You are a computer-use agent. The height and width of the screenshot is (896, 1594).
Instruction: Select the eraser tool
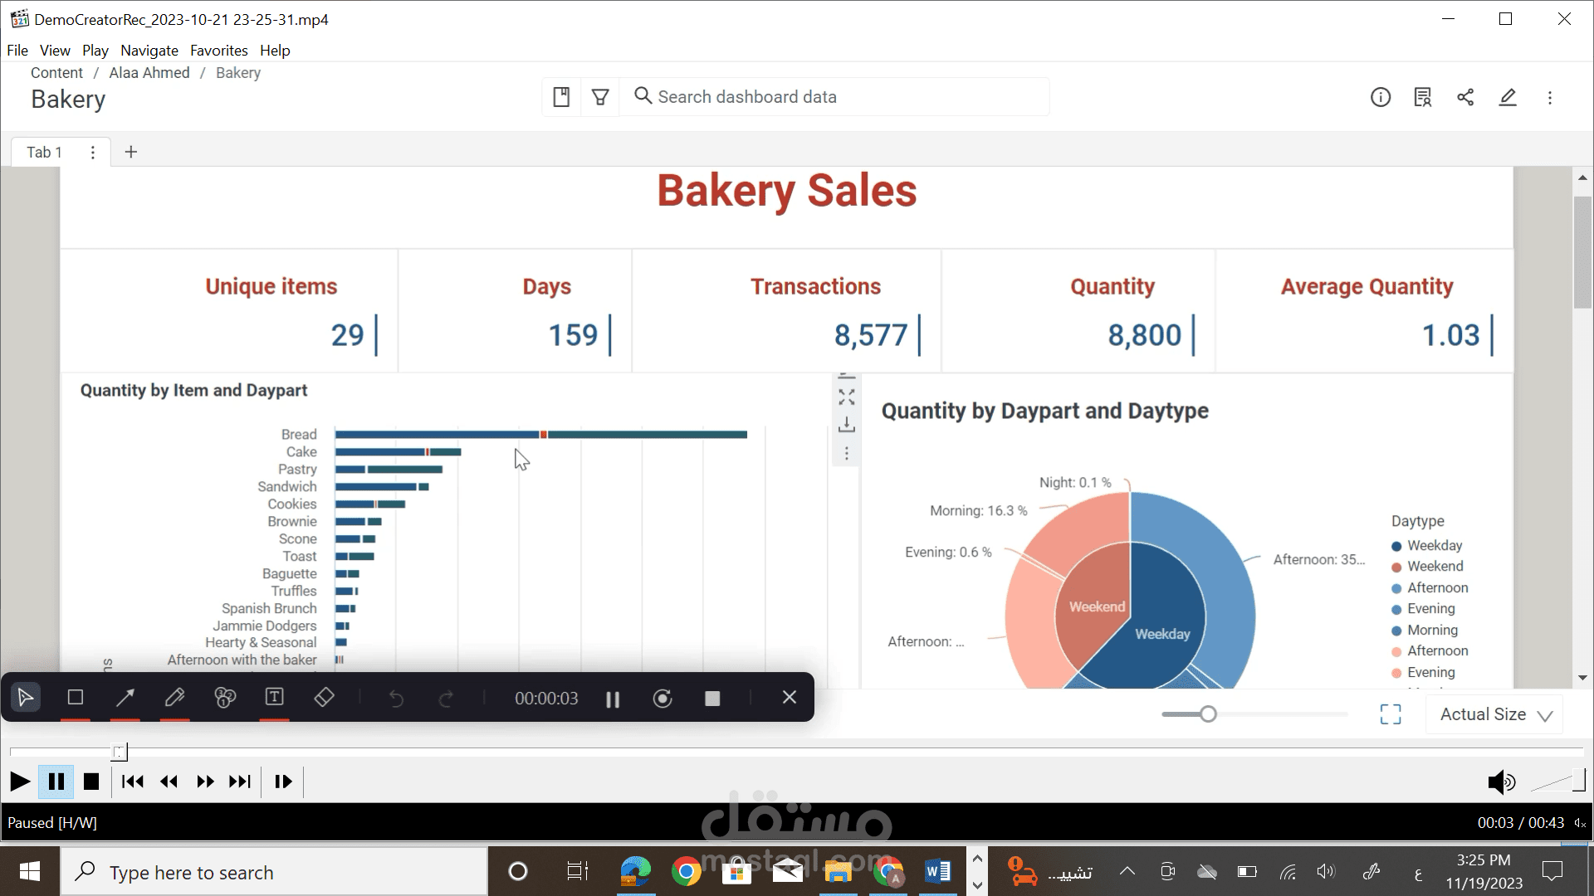(325, 698)
